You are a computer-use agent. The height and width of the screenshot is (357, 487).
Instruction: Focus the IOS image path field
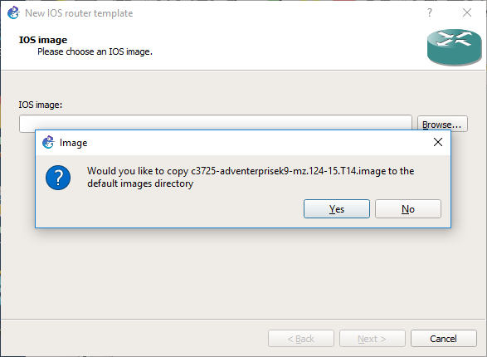[x=216, y=124]
